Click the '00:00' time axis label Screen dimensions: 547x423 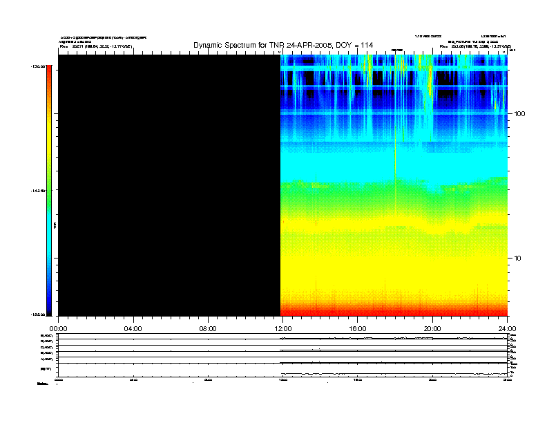(58, 329)
